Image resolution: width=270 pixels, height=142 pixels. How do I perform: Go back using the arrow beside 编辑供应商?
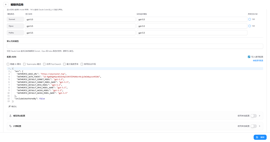(6, 5)
